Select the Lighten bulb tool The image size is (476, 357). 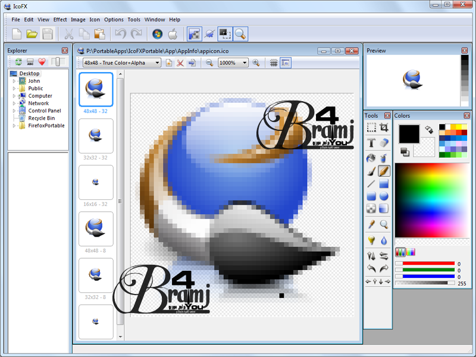click(371, 240)
